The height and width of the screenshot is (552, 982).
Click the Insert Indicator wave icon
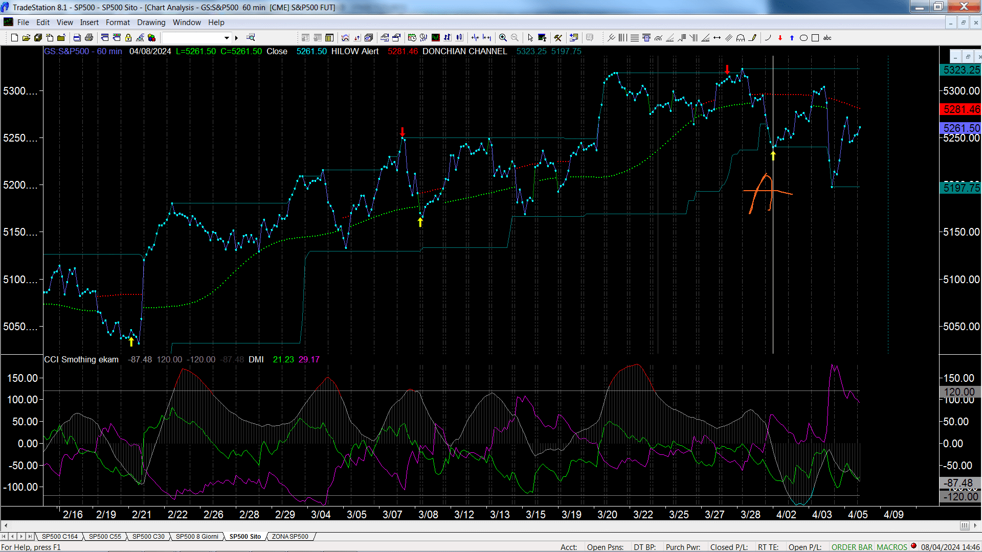click(x=345, y=38)
